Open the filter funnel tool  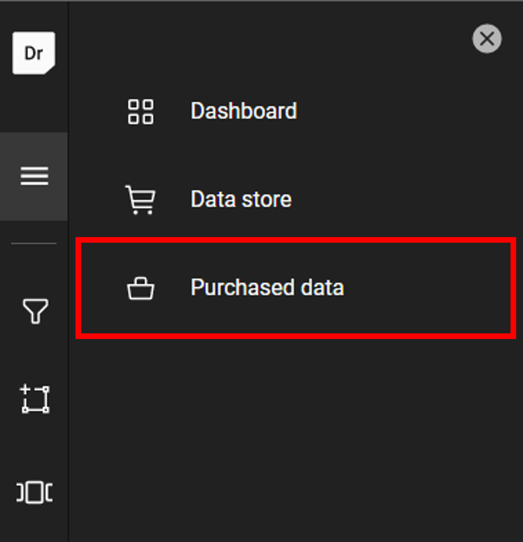tap(35, 311)
